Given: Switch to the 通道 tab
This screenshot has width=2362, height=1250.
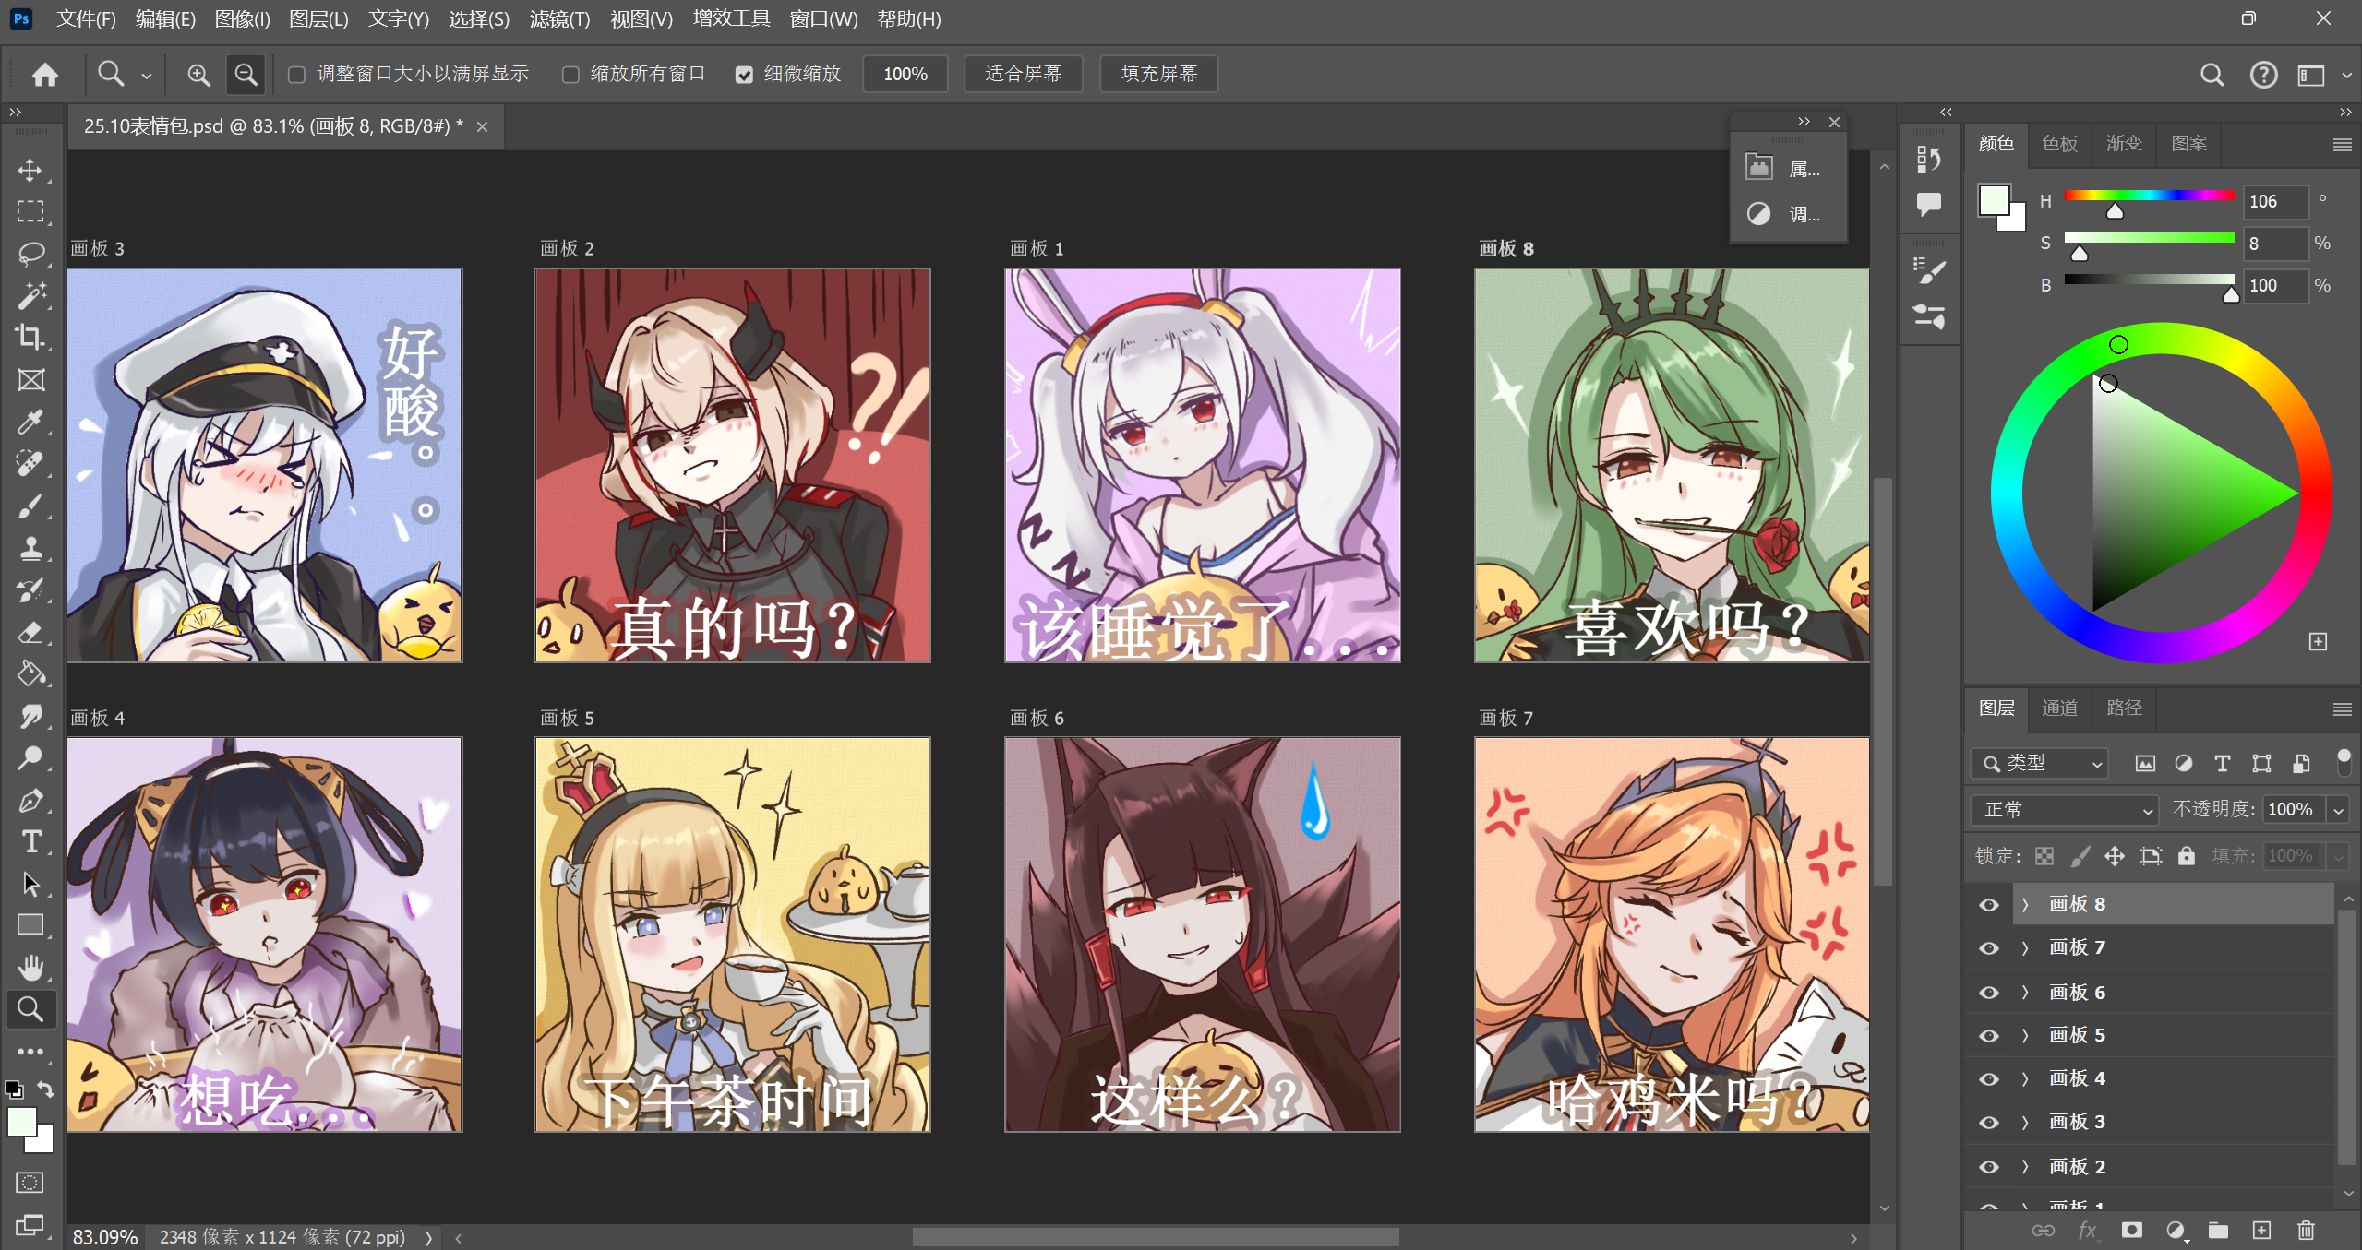Looking at the screenshot, I should pos(2059,708).
